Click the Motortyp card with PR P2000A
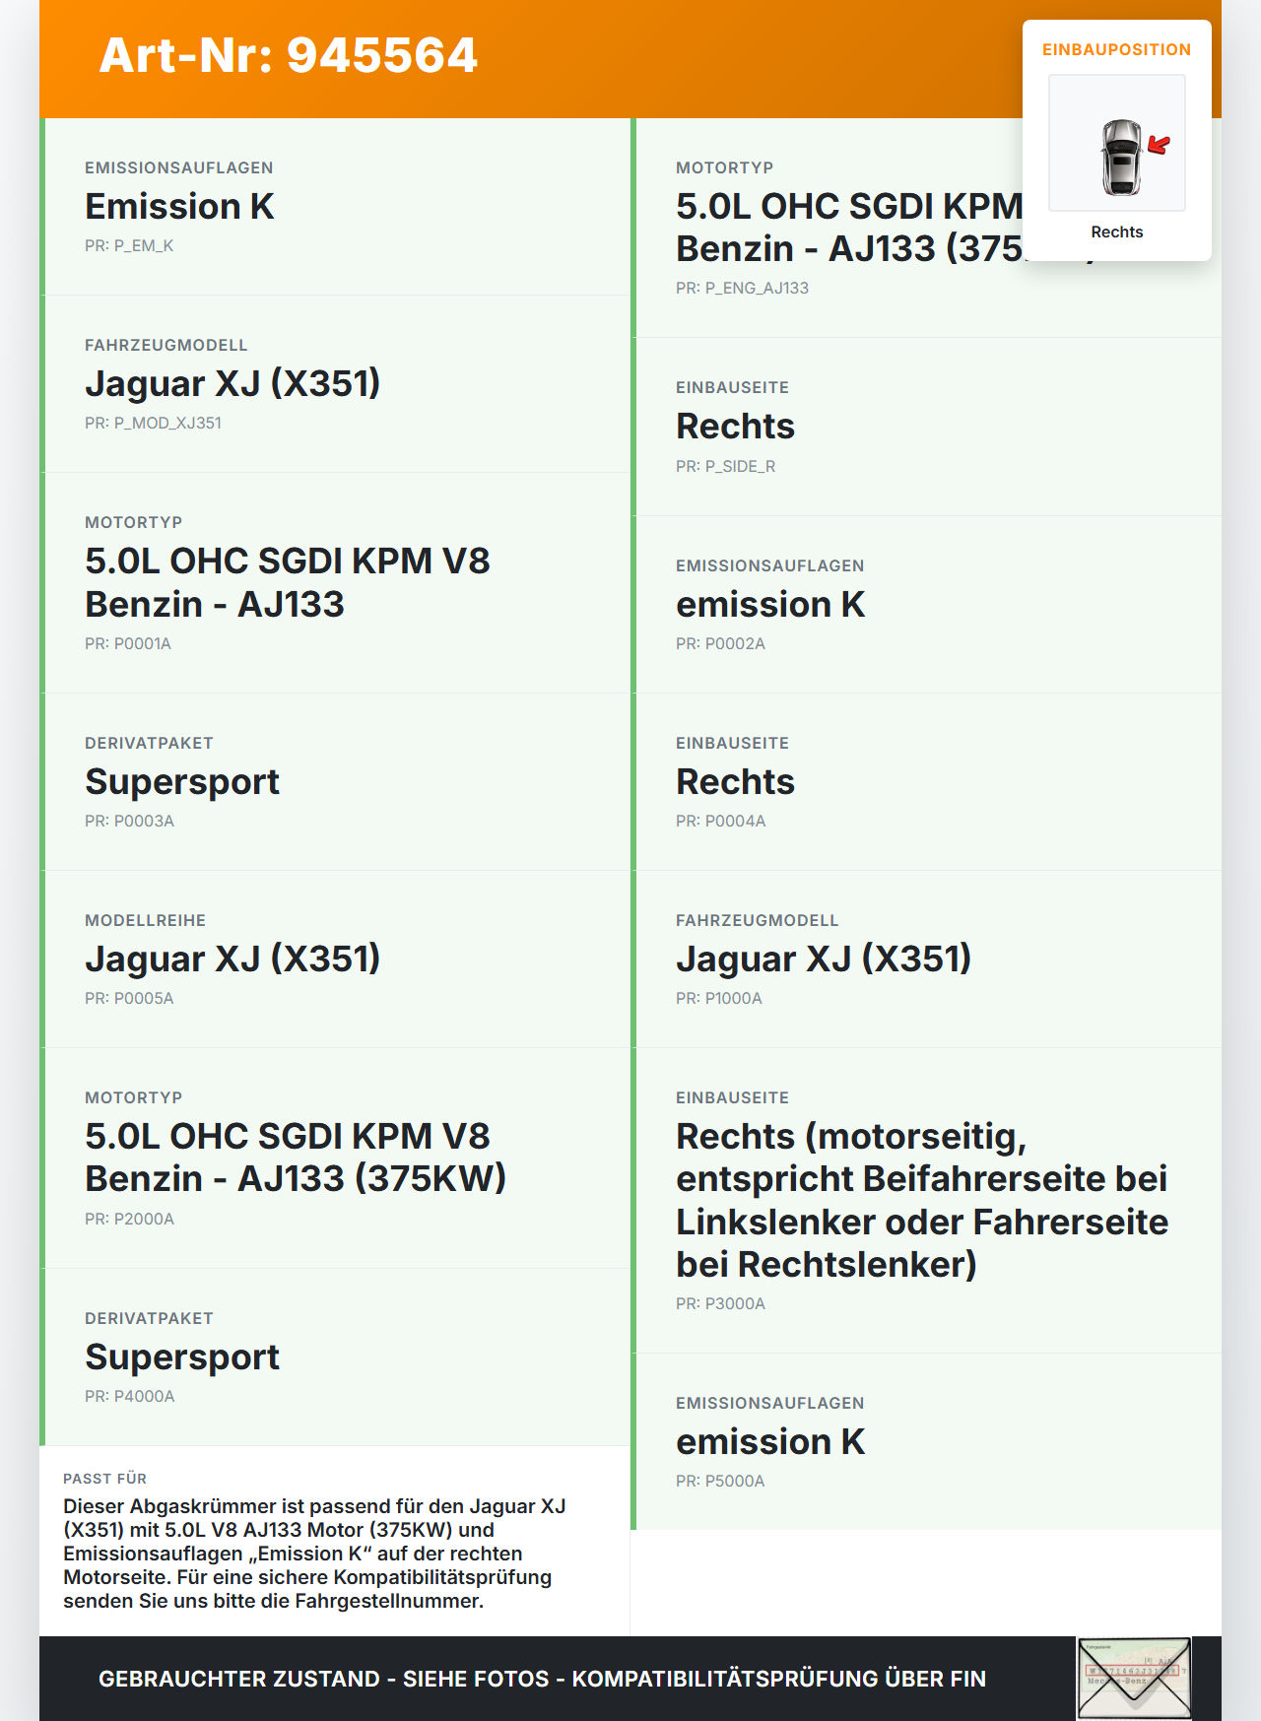The image size is (1261, 1721). [x=335, y=1158]
